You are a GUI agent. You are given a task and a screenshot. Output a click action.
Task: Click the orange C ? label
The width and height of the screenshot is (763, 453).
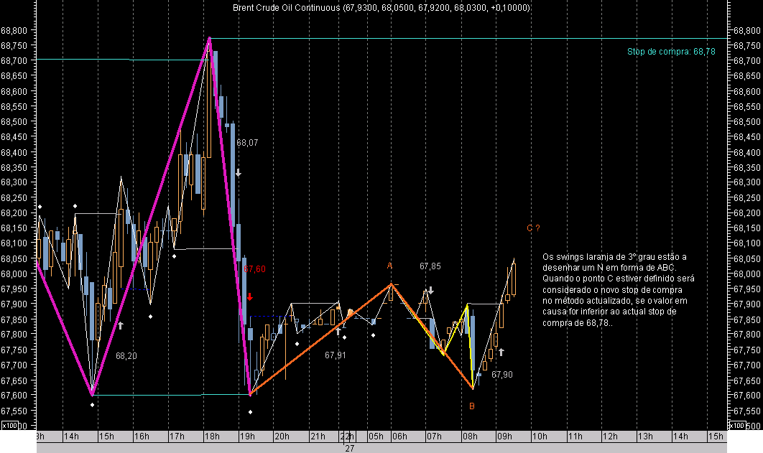[x=532, y=228]
